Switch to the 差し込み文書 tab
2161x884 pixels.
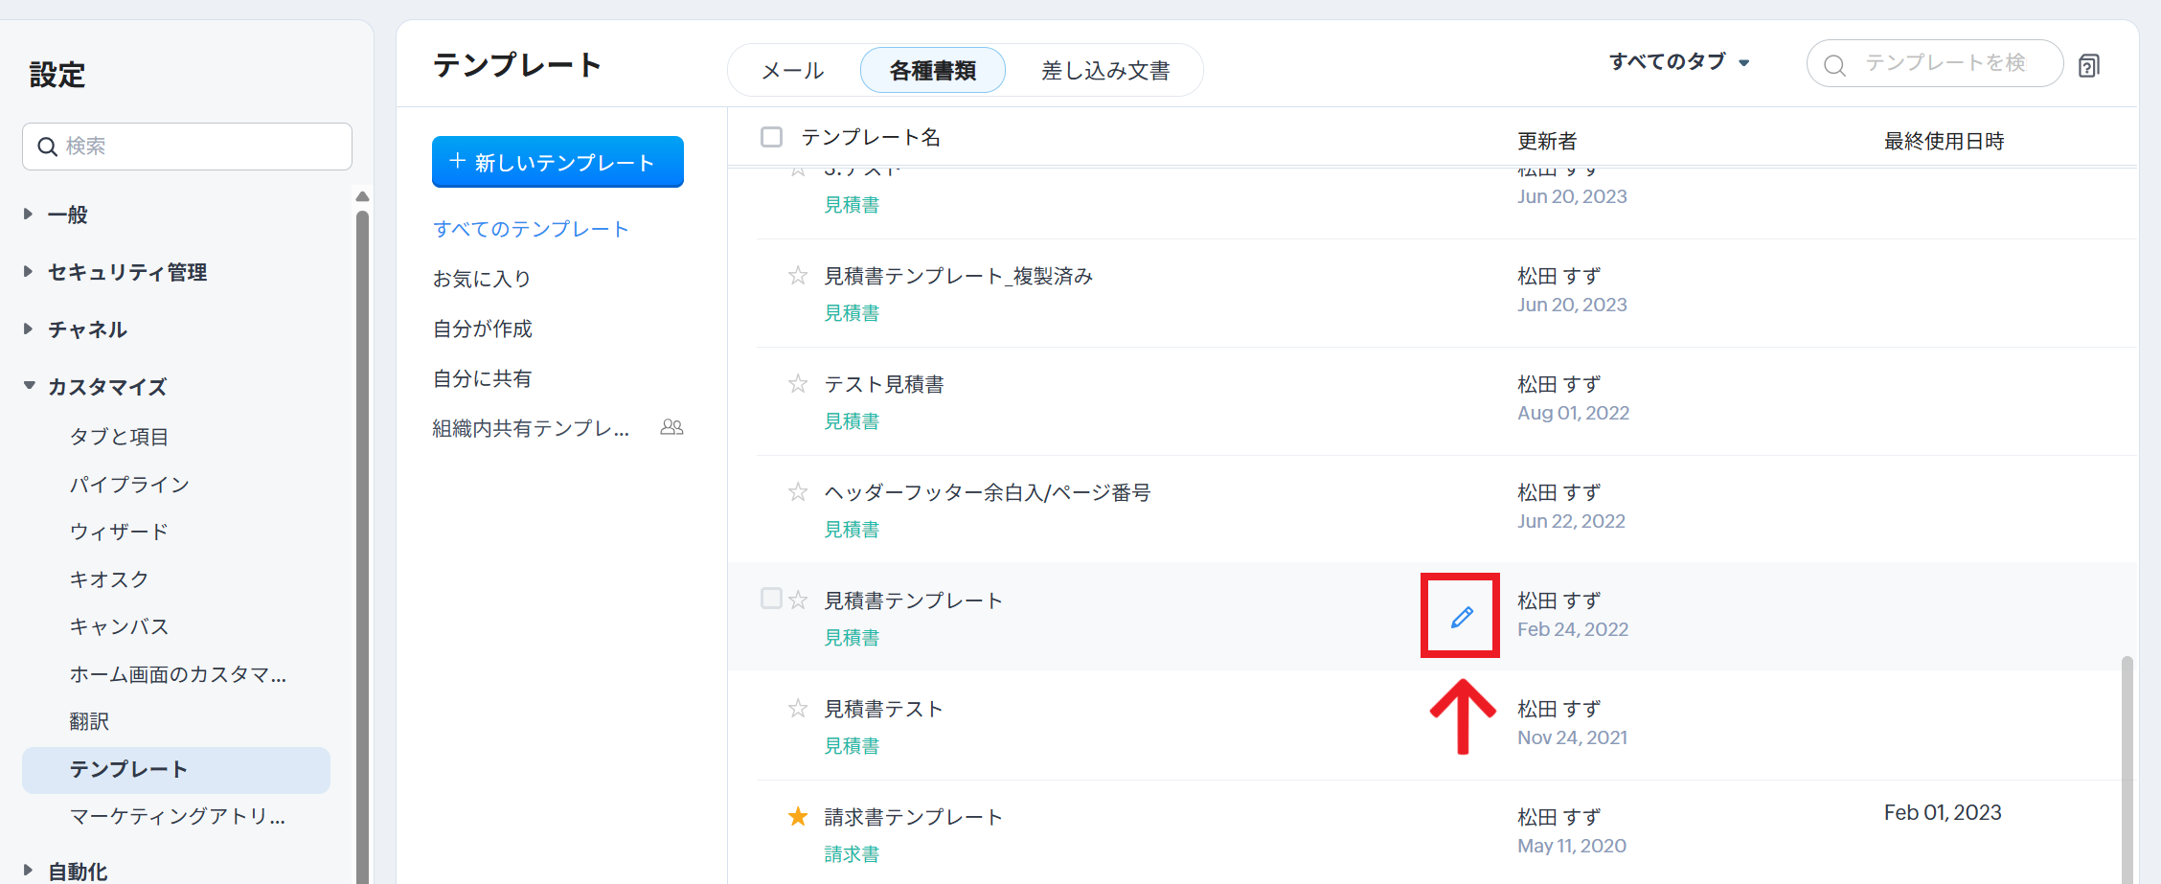click(x=1105, y=71)
